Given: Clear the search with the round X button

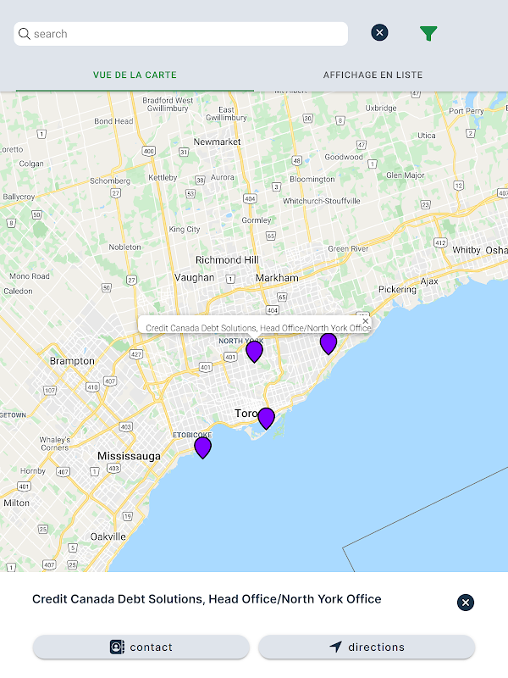Looking at the screenshot, I should tap(379, 32).
